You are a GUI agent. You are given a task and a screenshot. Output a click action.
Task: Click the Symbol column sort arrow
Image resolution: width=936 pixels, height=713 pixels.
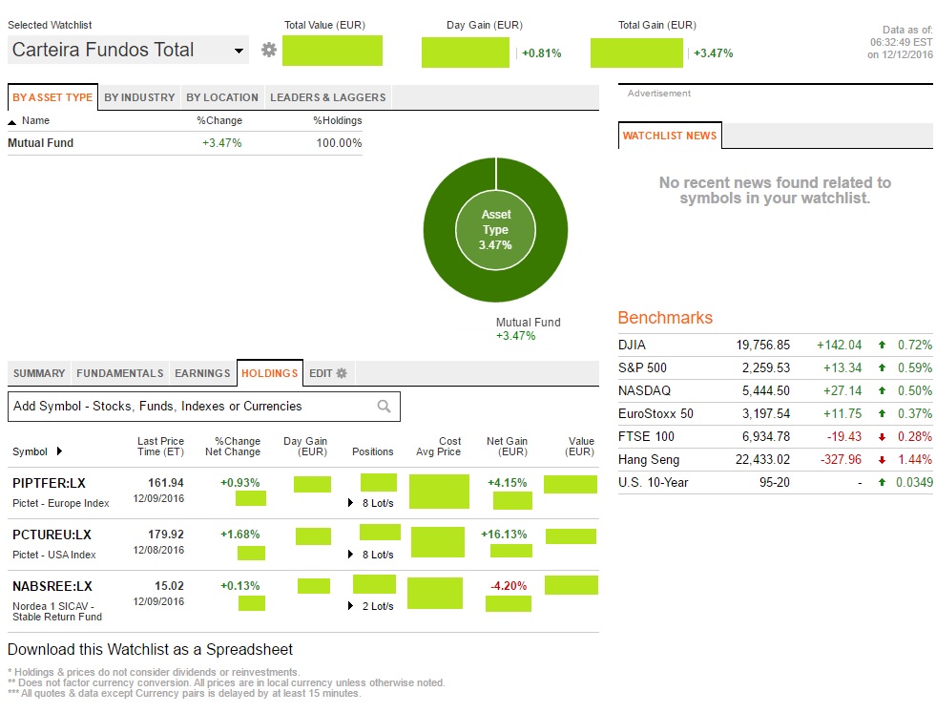click(59, 451)
